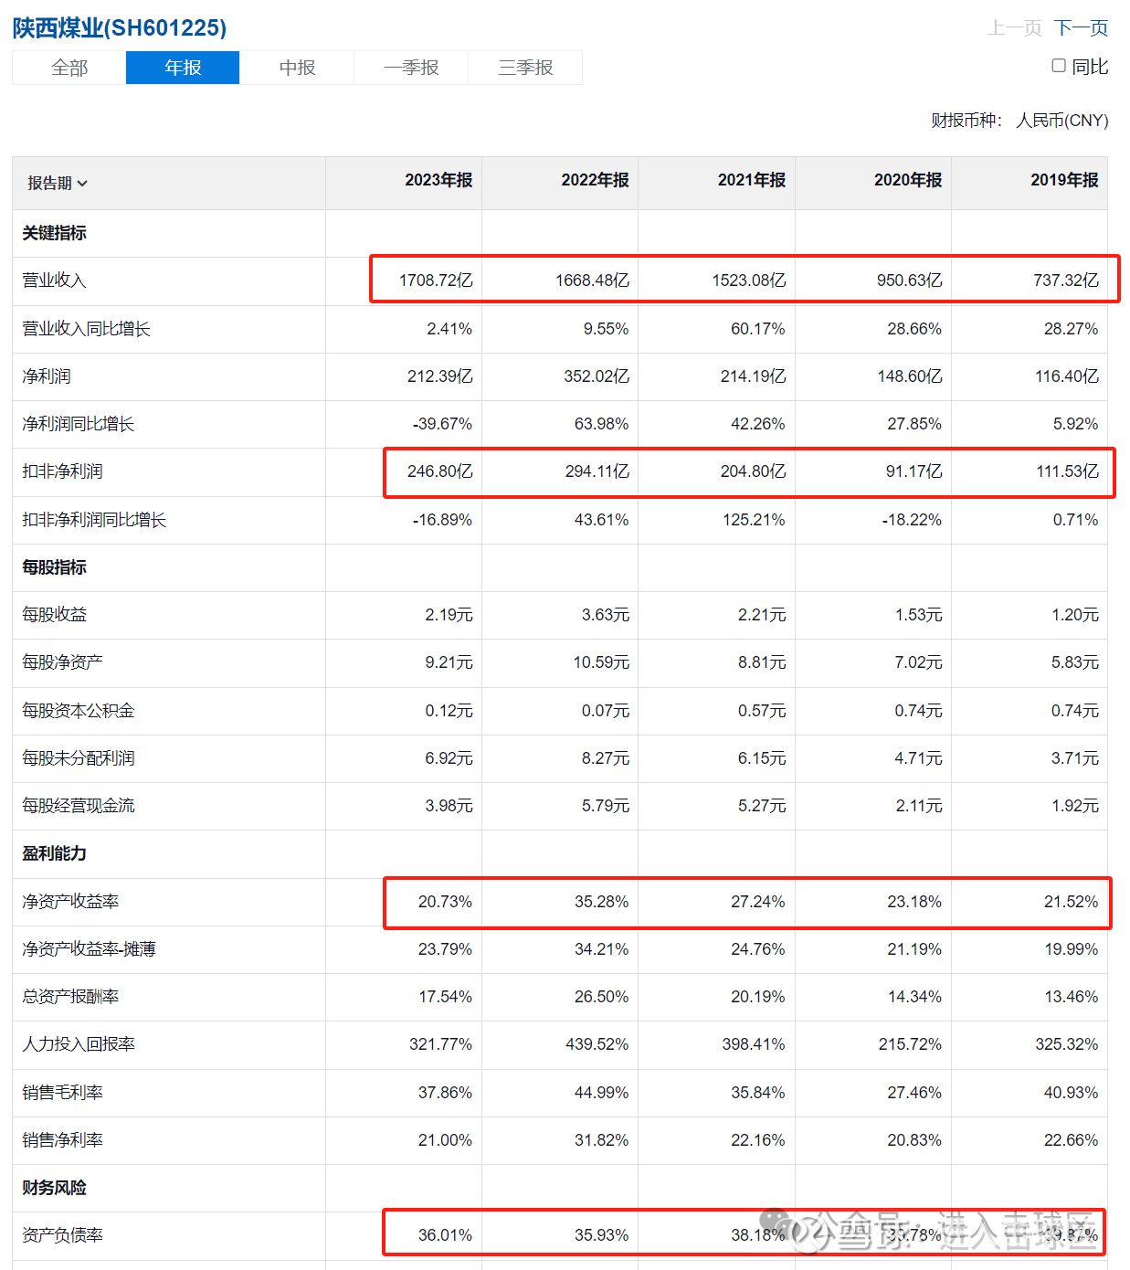The image size is (1130, 1270).
Task: Click net assets per share 10.59元
Action: coord(601,662)
